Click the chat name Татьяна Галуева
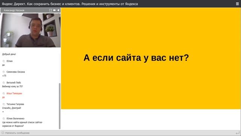This screenshot has width=241, height=136. 15,104
